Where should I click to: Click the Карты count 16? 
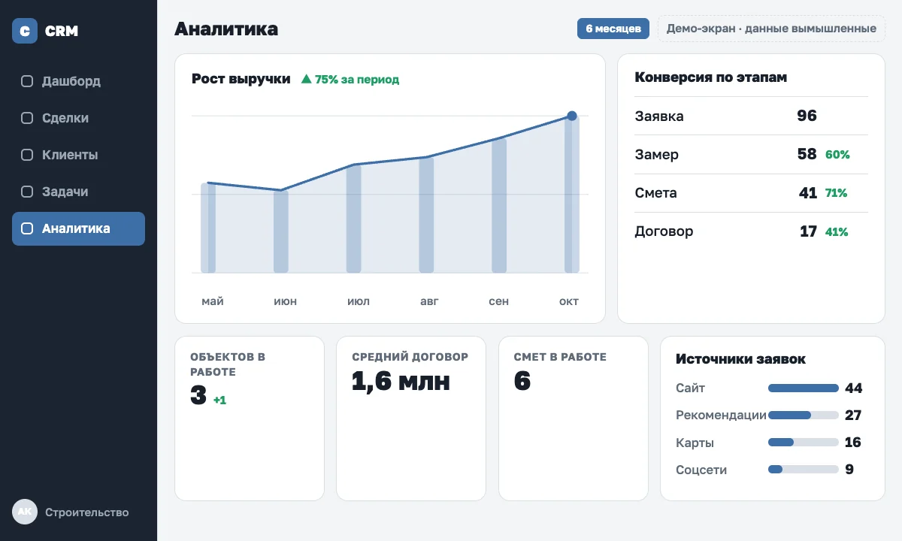point(853,443)
